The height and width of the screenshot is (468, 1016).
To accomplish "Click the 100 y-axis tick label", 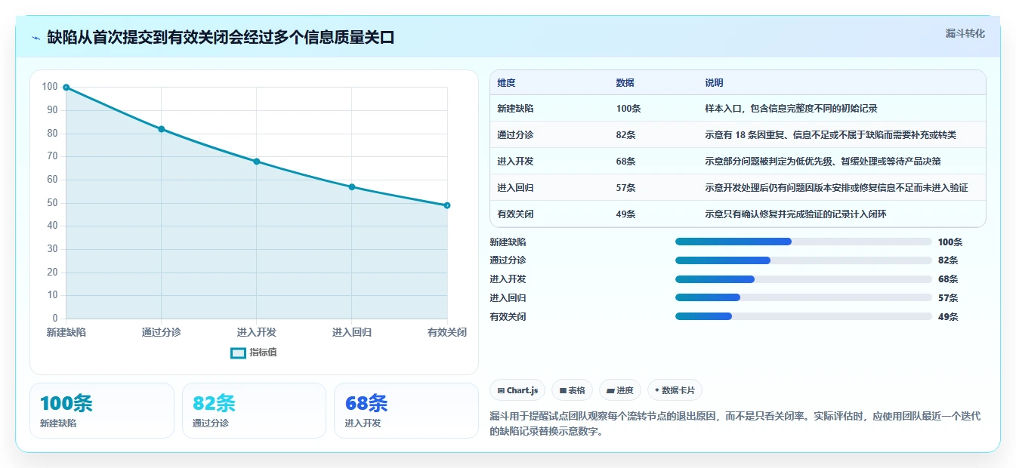I will point(50,87).
